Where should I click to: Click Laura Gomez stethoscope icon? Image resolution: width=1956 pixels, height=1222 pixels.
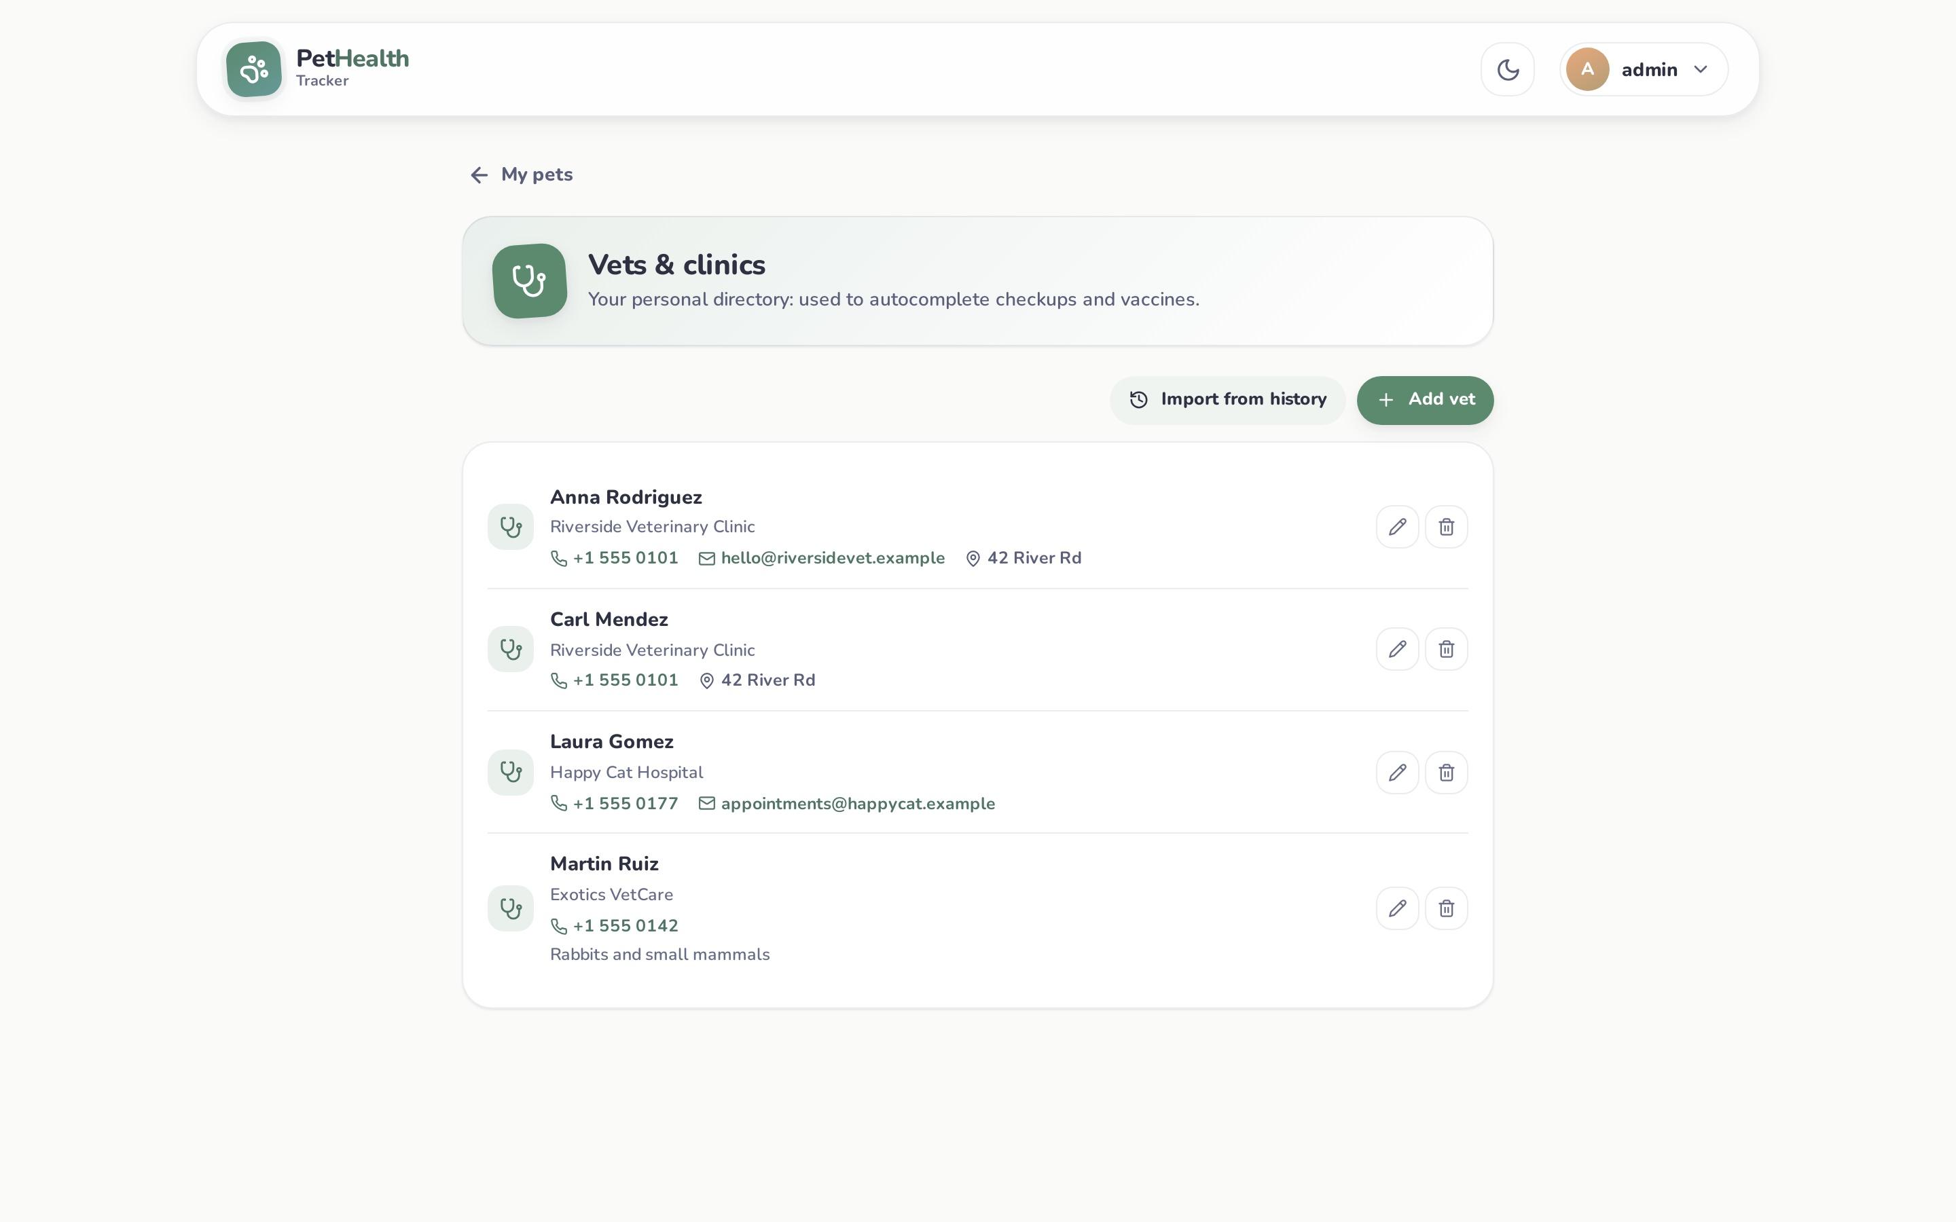[511, 773]
